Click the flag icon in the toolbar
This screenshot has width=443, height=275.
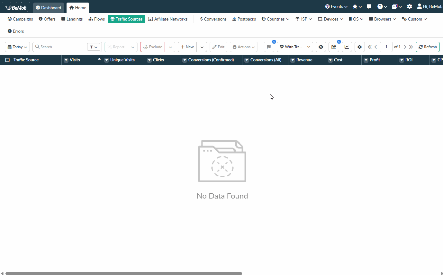point(269,47)
